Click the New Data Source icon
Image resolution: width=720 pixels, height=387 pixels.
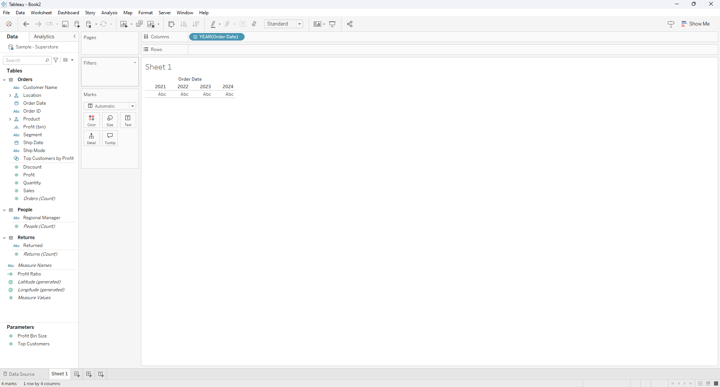coord(77,24)
